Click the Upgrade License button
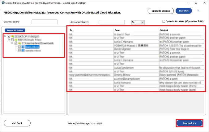 tap(161, 11)
